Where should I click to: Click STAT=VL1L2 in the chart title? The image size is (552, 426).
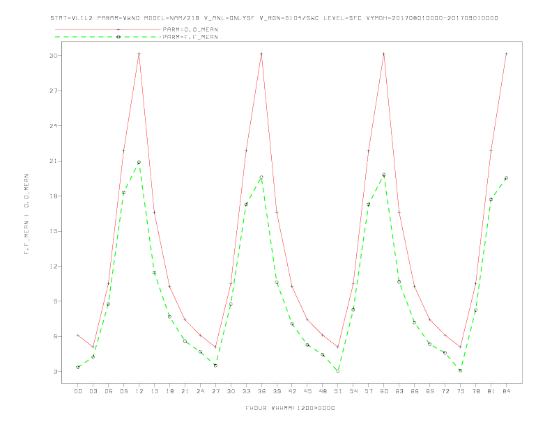(72, 18)
